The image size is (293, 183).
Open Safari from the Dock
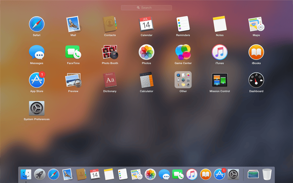click(x=54, y=175)
